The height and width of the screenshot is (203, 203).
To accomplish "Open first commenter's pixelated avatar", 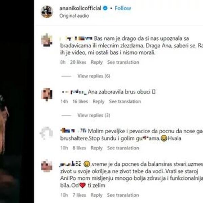I will pyautogui.click(x=47, y=40).
